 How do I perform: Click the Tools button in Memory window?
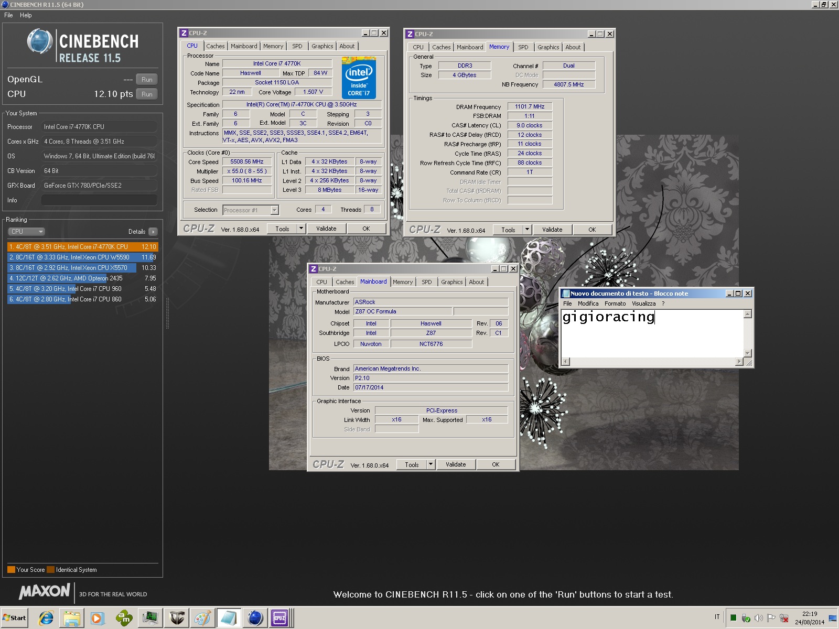coord(508,230)
